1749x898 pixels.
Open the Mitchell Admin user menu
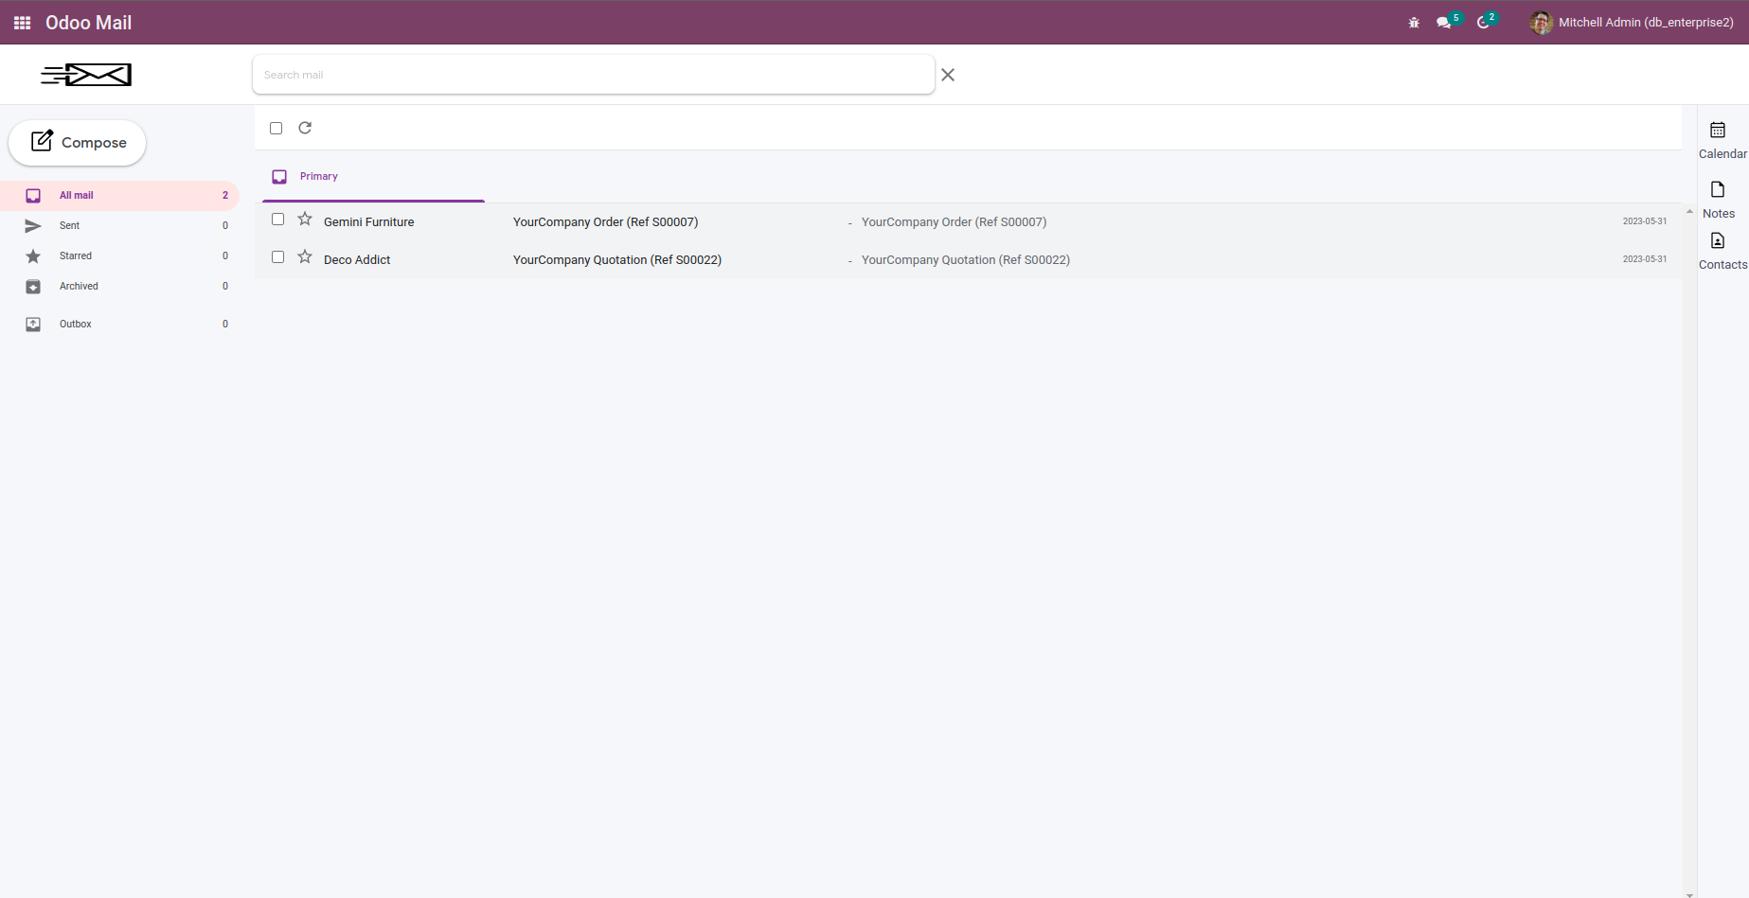pos(1632,23)
